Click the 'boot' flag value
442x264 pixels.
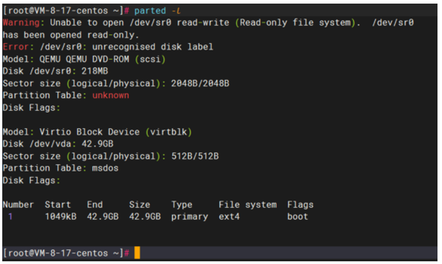click(x=297, y=217)
